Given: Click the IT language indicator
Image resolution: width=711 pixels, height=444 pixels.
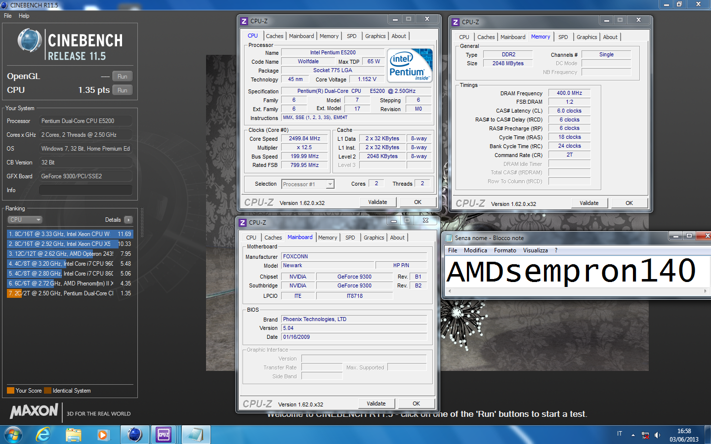Looking at the screenshot, I should [x=620, y=434].
